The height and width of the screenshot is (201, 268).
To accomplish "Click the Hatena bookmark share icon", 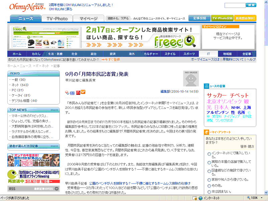I will tap(72, 93).
